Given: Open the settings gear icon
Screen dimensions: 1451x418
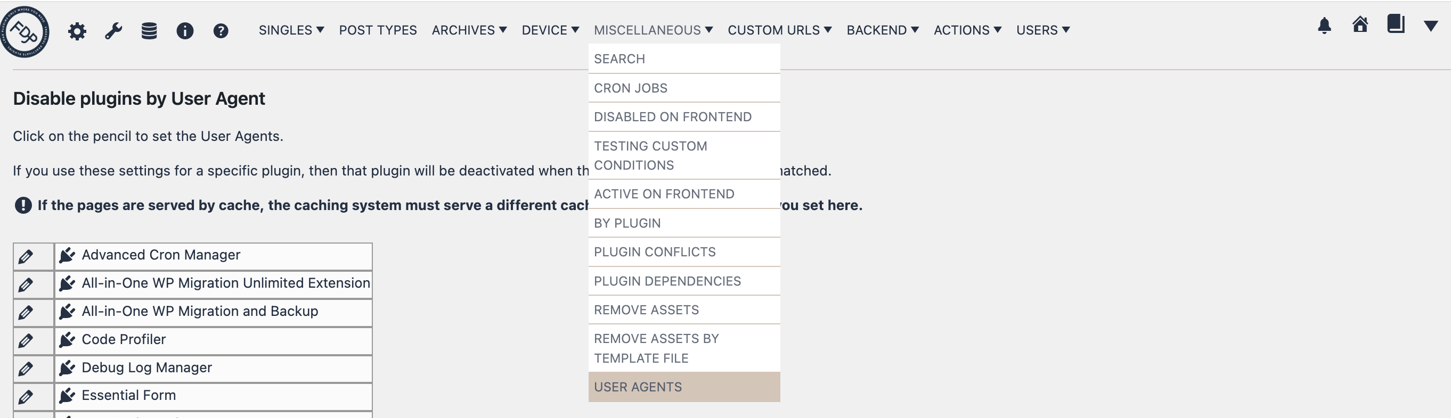Looking at the screenshot, I should [x=77, y=31].
